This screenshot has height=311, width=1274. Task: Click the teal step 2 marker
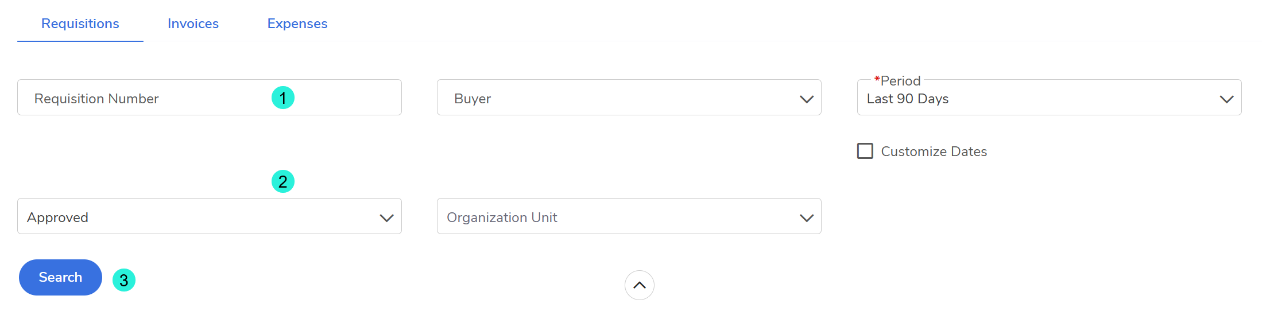[x=283, y=181]
